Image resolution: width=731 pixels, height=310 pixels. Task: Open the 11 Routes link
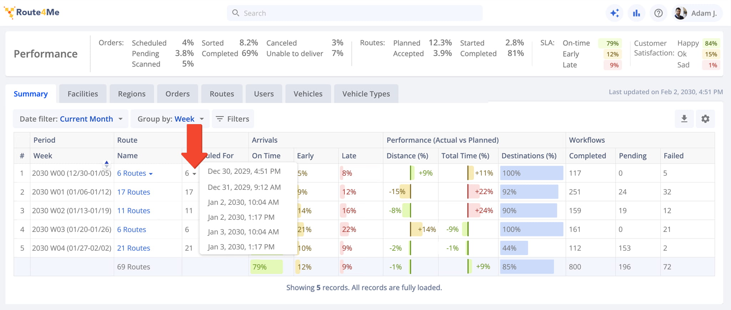coord(133,211)
